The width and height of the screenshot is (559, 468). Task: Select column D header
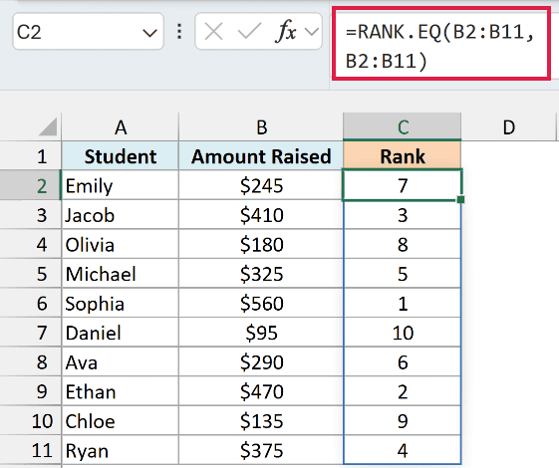(x=508, y=126)
